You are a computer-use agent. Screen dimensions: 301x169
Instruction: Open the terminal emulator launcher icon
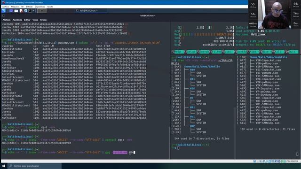point(30,11)
